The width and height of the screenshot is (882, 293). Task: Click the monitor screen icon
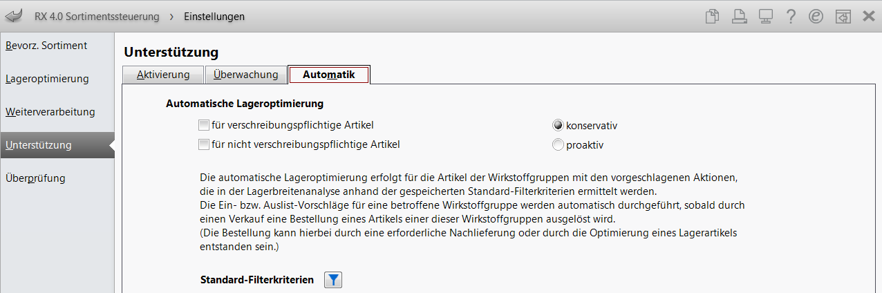click(765, 16)
